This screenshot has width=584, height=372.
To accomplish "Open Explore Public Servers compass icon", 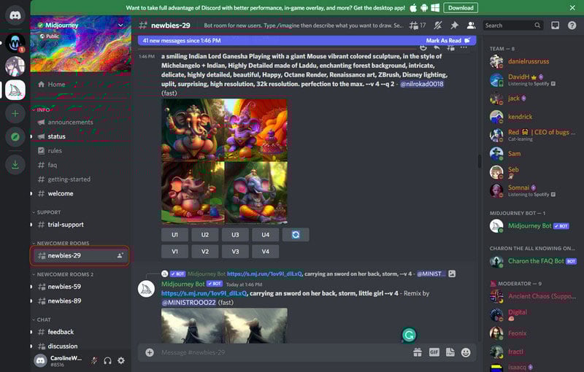I will click(15, 137).
